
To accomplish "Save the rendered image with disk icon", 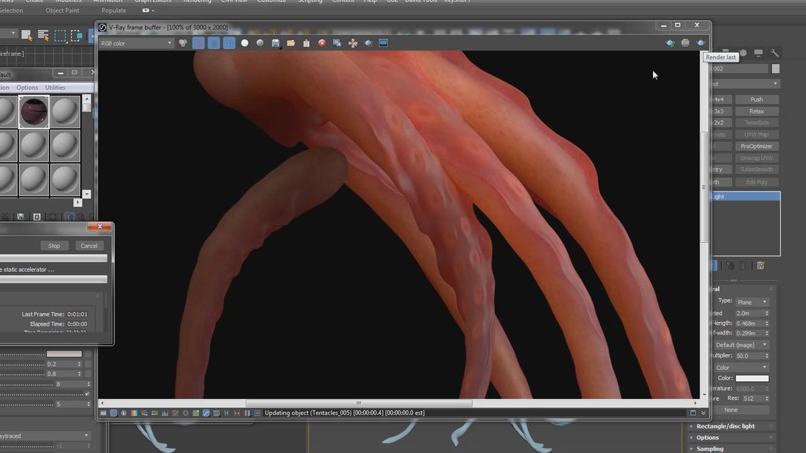I will point(275,43).
